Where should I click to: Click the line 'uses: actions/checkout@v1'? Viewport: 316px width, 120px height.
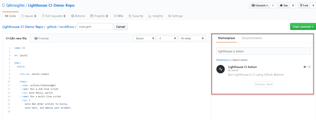[38, 85]
